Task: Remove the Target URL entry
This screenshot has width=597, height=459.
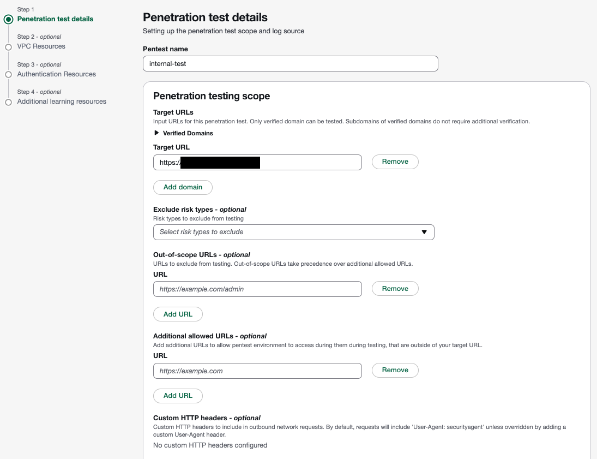Action: [395, 162]
